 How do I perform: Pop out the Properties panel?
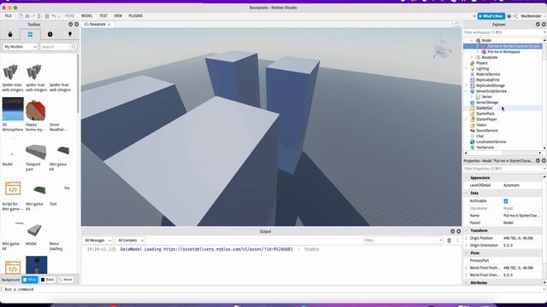click(538, 161)
